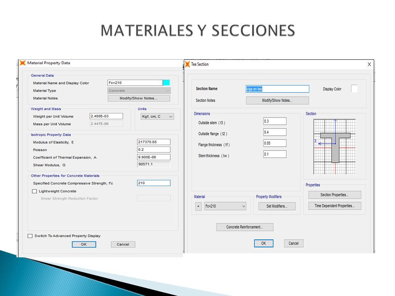
Task: Click the Property Modifiers label
Action: pos(269,197)
